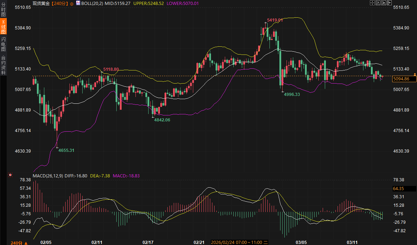Viewport: 417px width, 245px height.
Task: Click the export arrow icon at top right
Action: (x=389, y=3)
